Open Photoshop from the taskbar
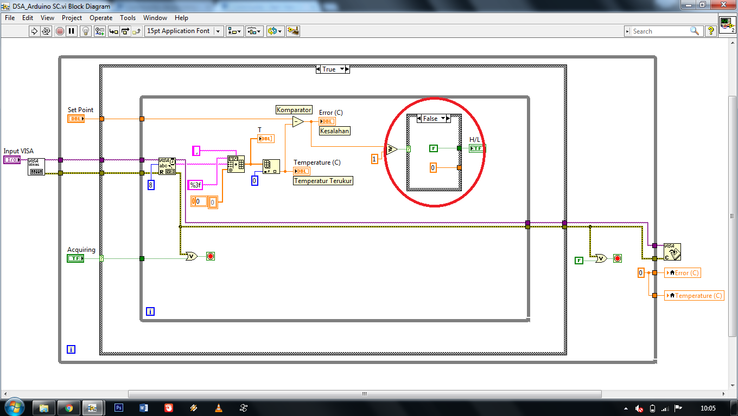Viewport: 738px width, 416px height. pyautogui.click(x=119, y=408)
